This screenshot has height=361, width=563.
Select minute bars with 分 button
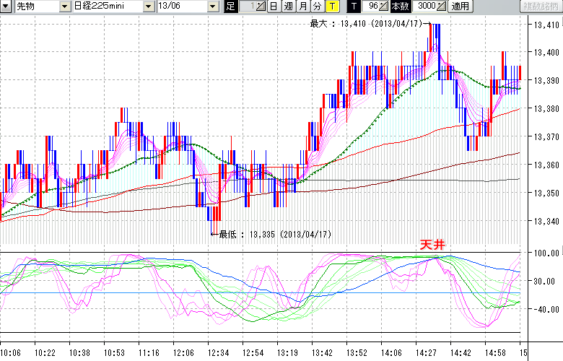click(x=317, y=6)
